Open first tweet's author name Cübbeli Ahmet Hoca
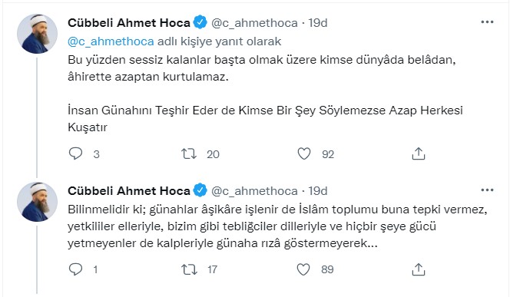The height and width of the screenshot is (297, 510). (129, 23)
